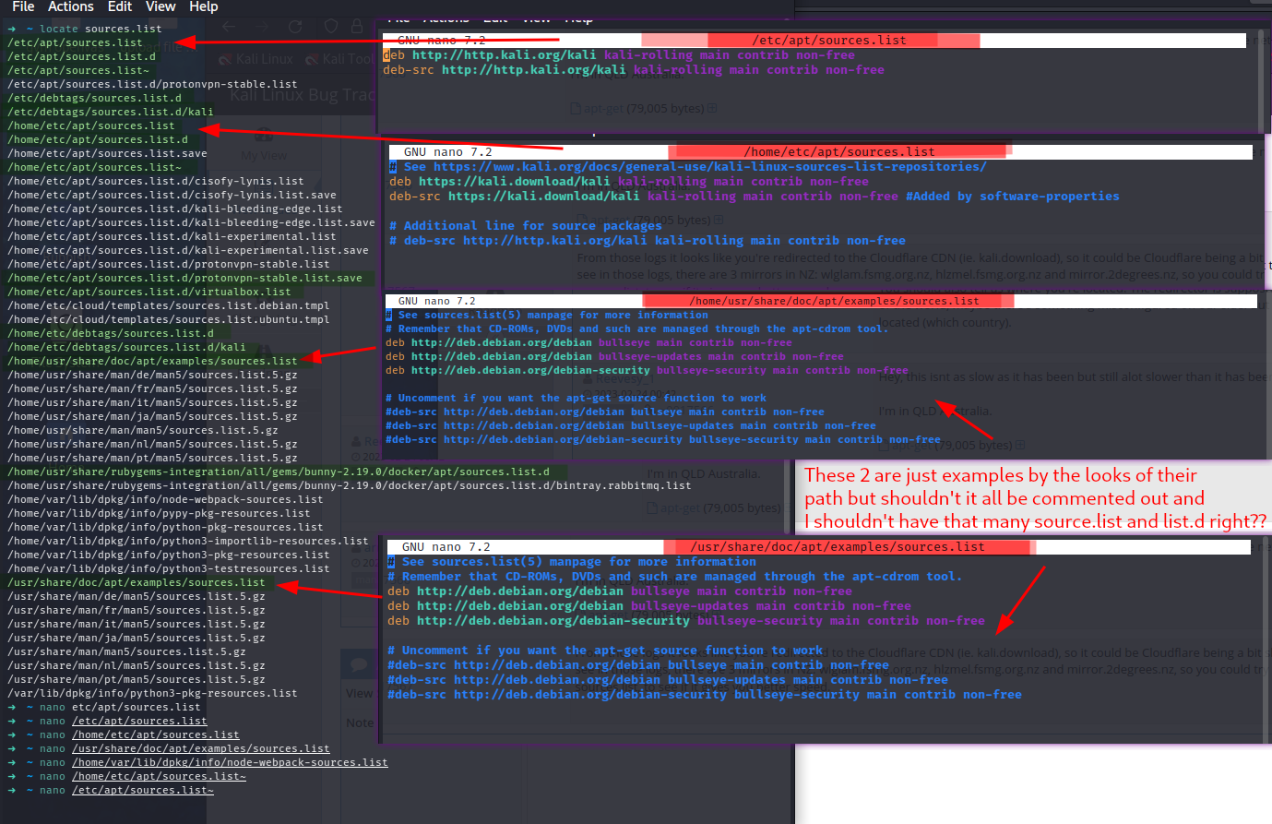Click the padlock site security icon

(357, 27)
